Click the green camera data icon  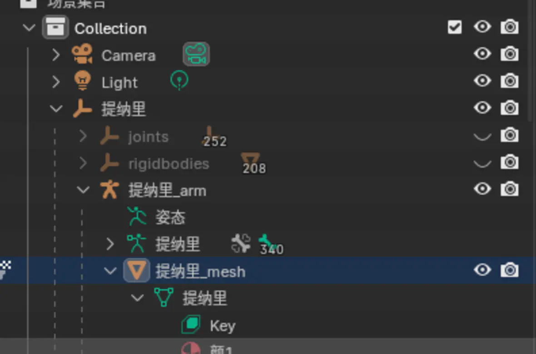(x=196, y=54)
